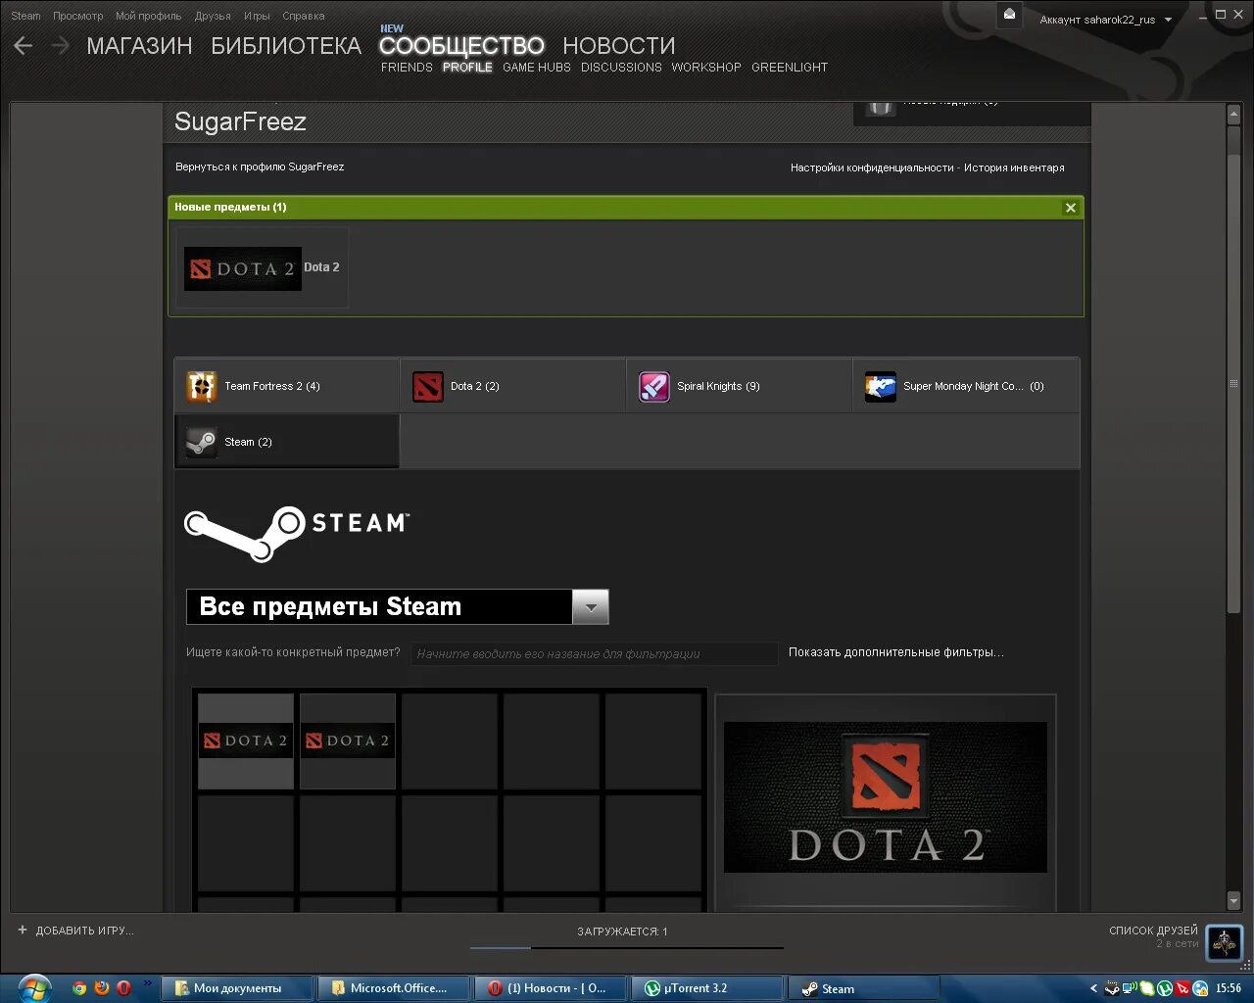Select the Team Fortress 2 (4) inventory tab

(287, 386)
